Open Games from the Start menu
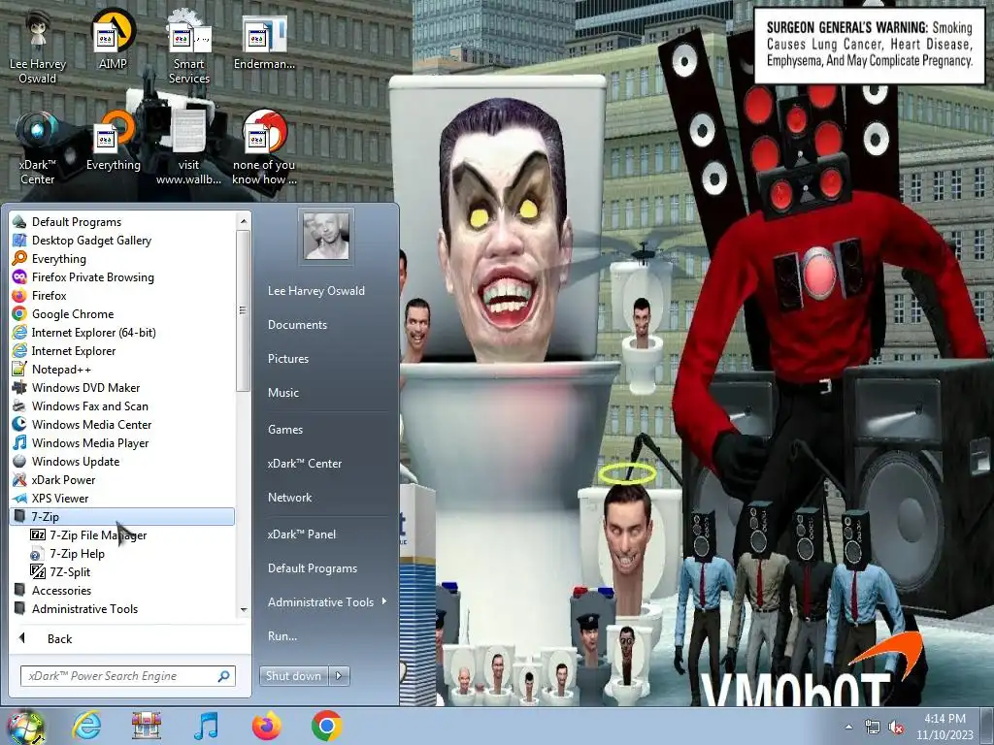Screen dimensions: 994x745 [285, 429]
